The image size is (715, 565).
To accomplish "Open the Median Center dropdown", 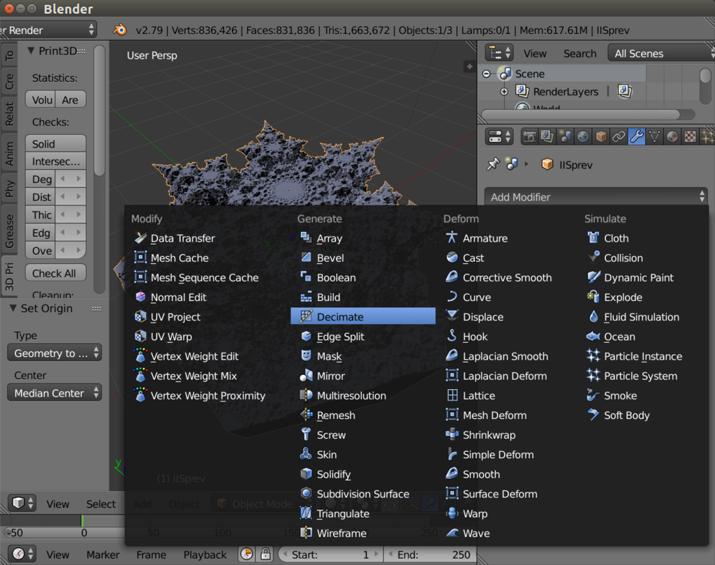I will point(54,392).
